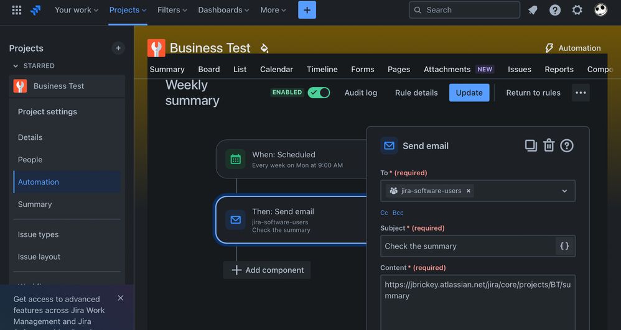Click Return to rules
The image size is (621, 330).
coord(533,93)
